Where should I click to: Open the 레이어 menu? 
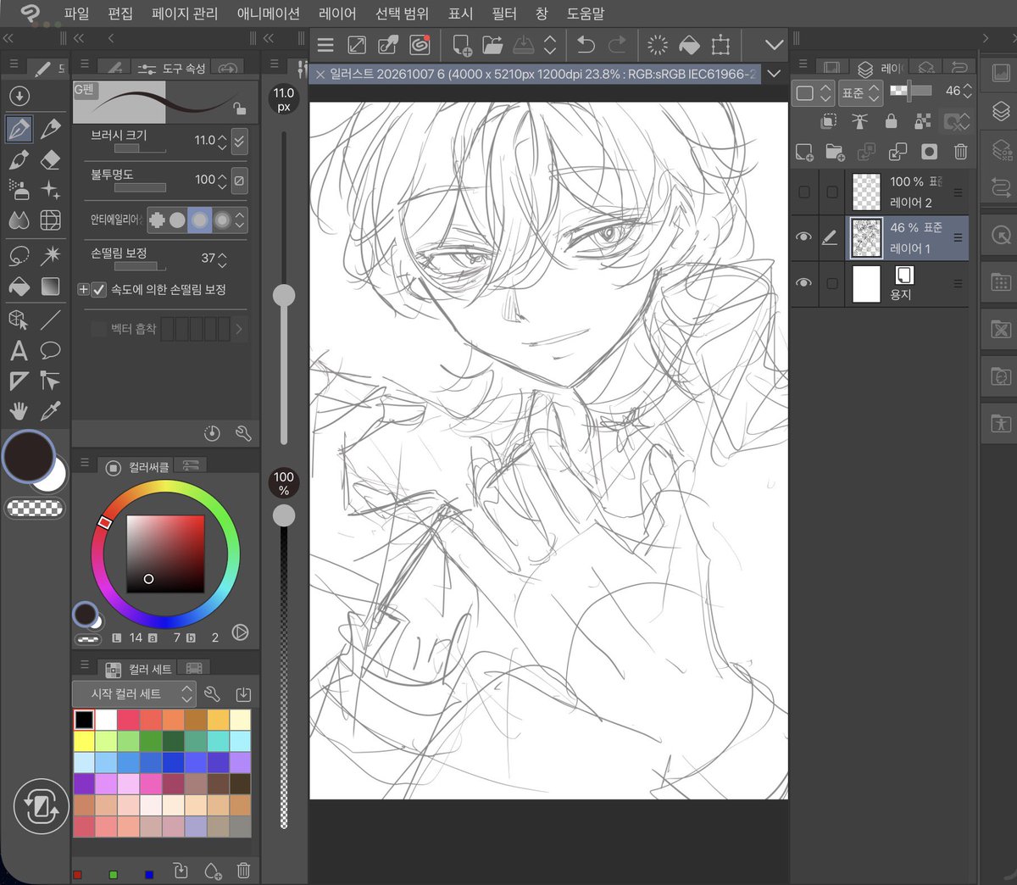point(337,14)
